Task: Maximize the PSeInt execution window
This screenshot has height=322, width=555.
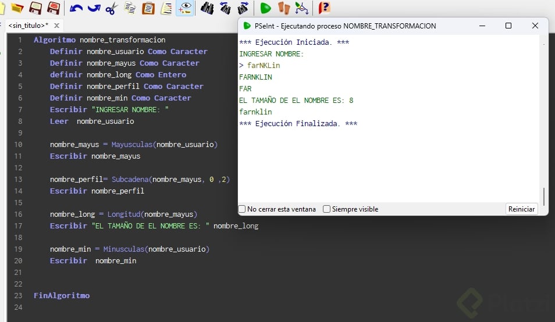Action: [x=508, y=26]
